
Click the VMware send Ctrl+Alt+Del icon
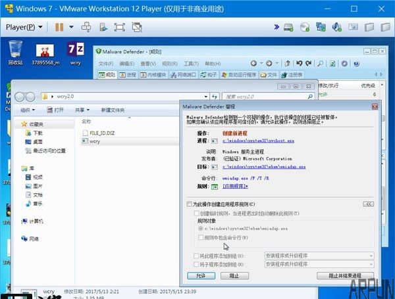coord(86,27)
